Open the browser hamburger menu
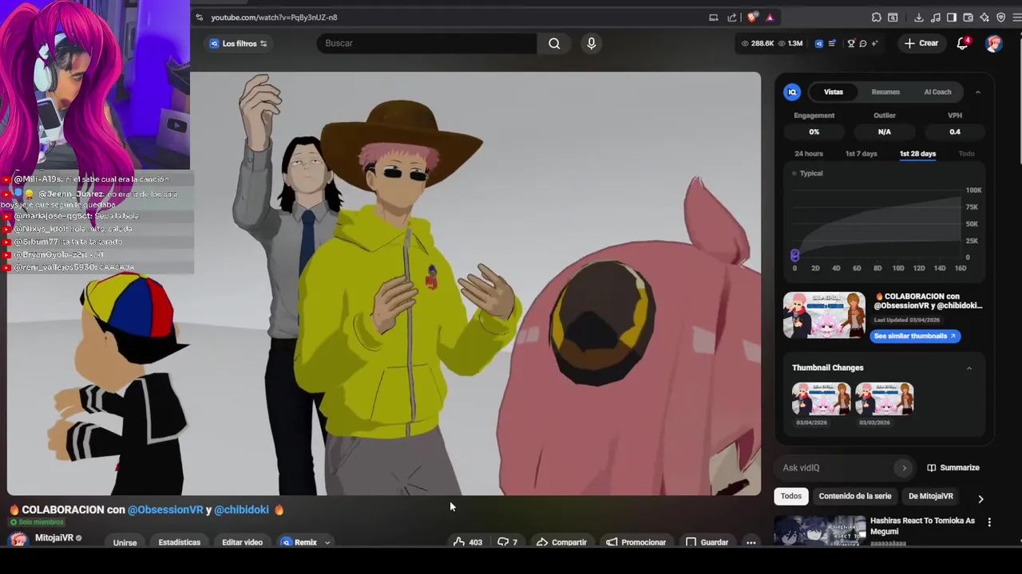 pos(1017,18)
